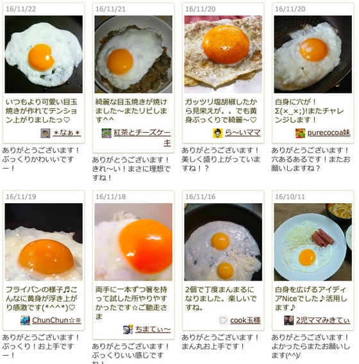Screen dimensions: 359x364
Task: Visit the purecocoa妹 profile link
Action: 329,133
